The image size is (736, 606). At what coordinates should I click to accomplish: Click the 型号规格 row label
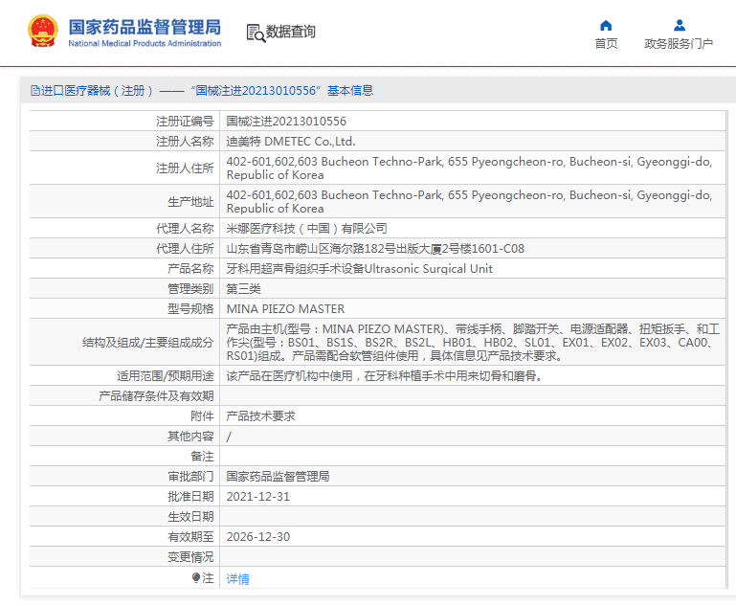190,309
